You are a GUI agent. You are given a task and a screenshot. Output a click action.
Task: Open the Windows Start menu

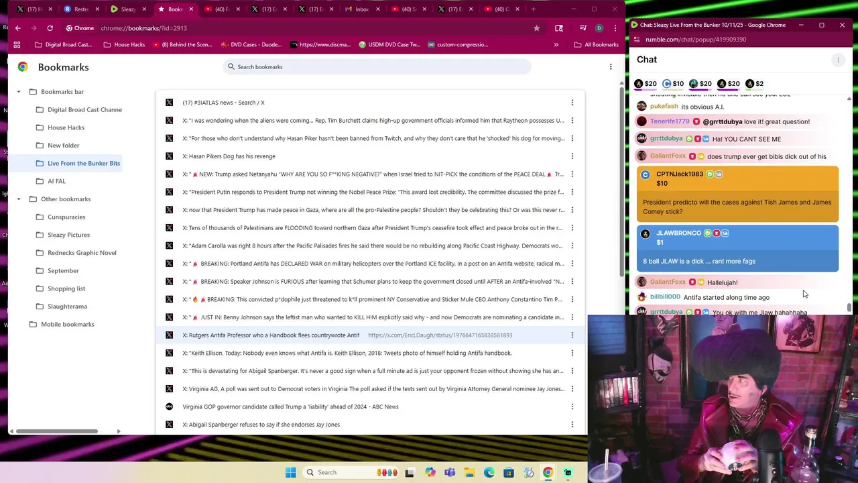(290, 472)
